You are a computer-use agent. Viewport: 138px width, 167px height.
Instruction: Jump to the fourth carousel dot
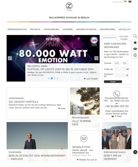pyautogui.click(x=57, y=78)
